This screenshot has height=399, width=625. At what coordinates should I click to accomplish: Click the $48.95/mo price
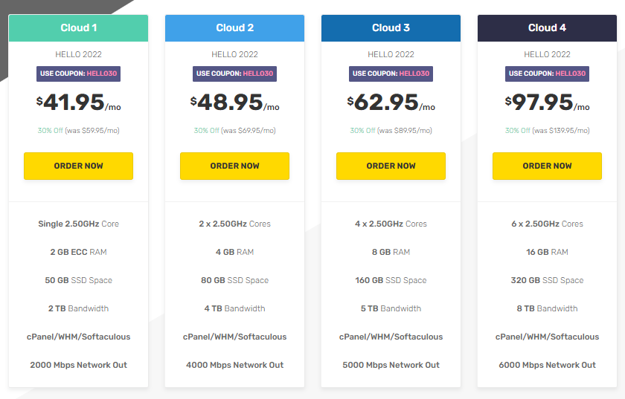pos(234,103)
